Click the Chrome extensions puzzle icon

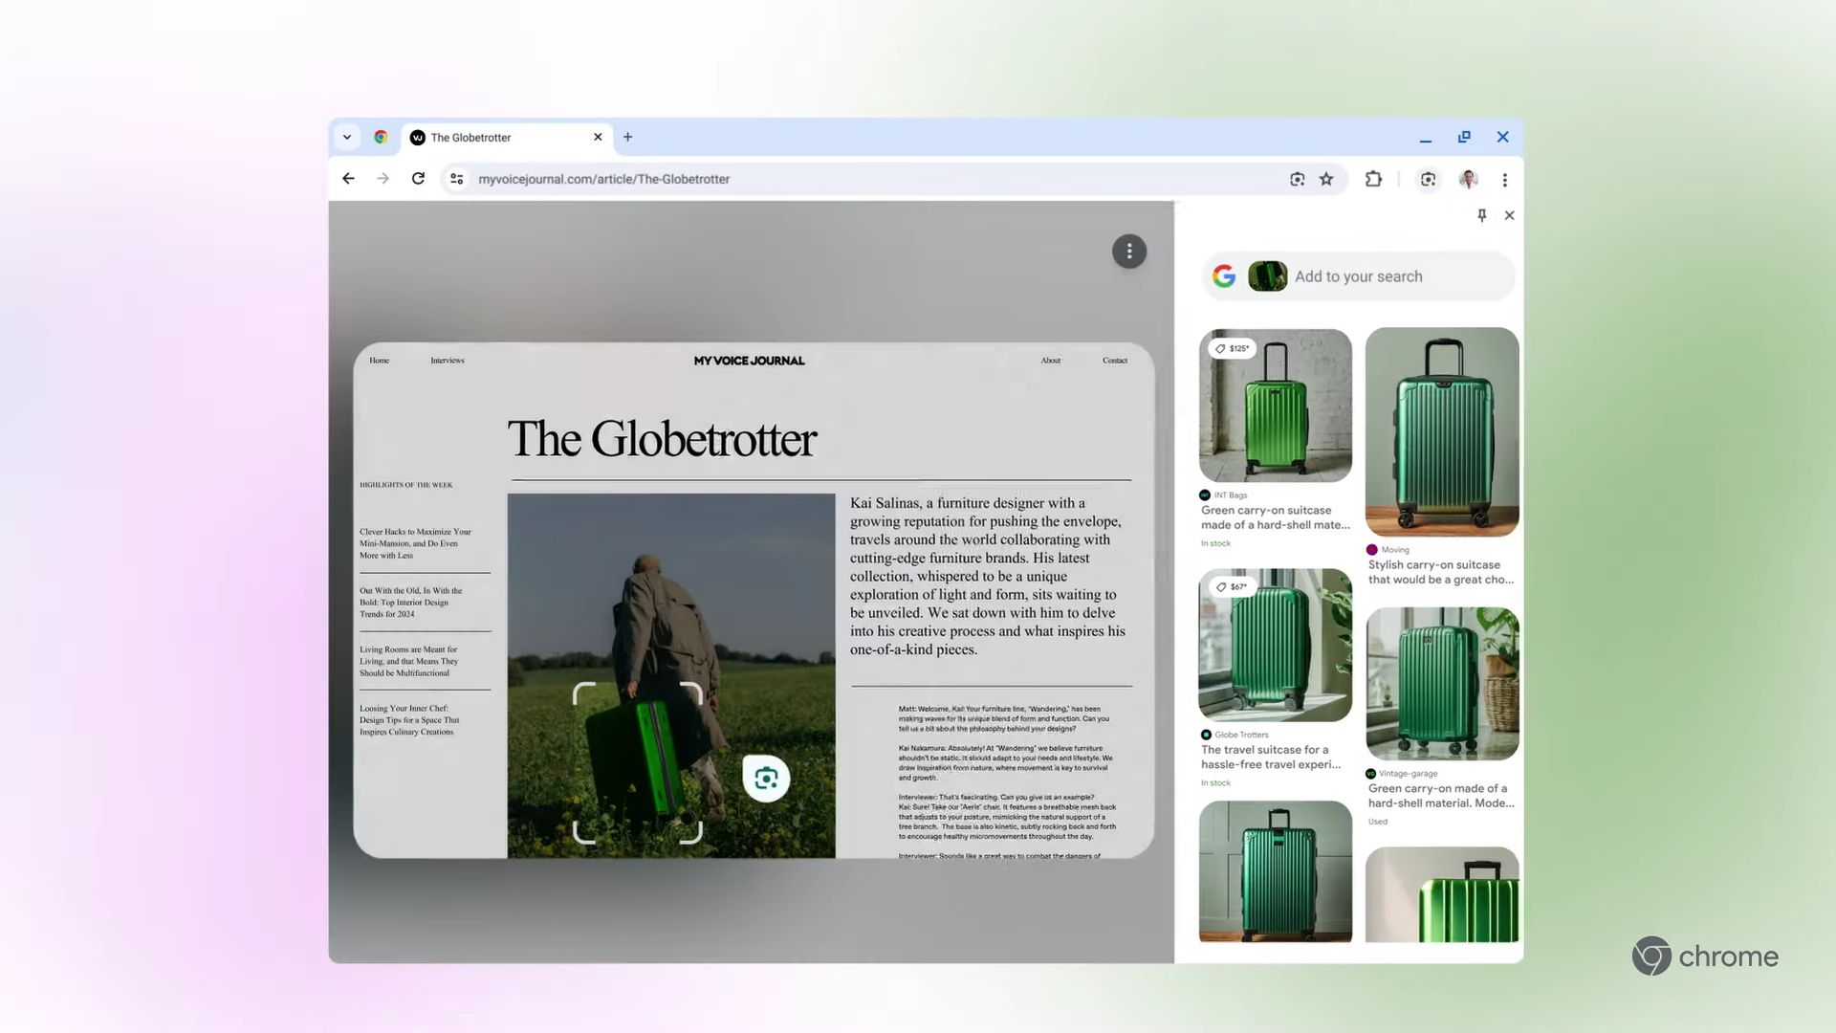pos(1374,179)
